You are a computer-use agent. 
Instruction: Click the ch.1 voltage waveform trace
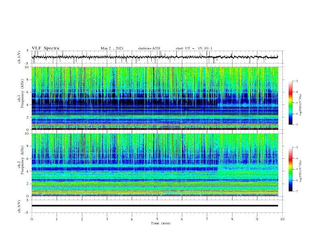point(155,57)
